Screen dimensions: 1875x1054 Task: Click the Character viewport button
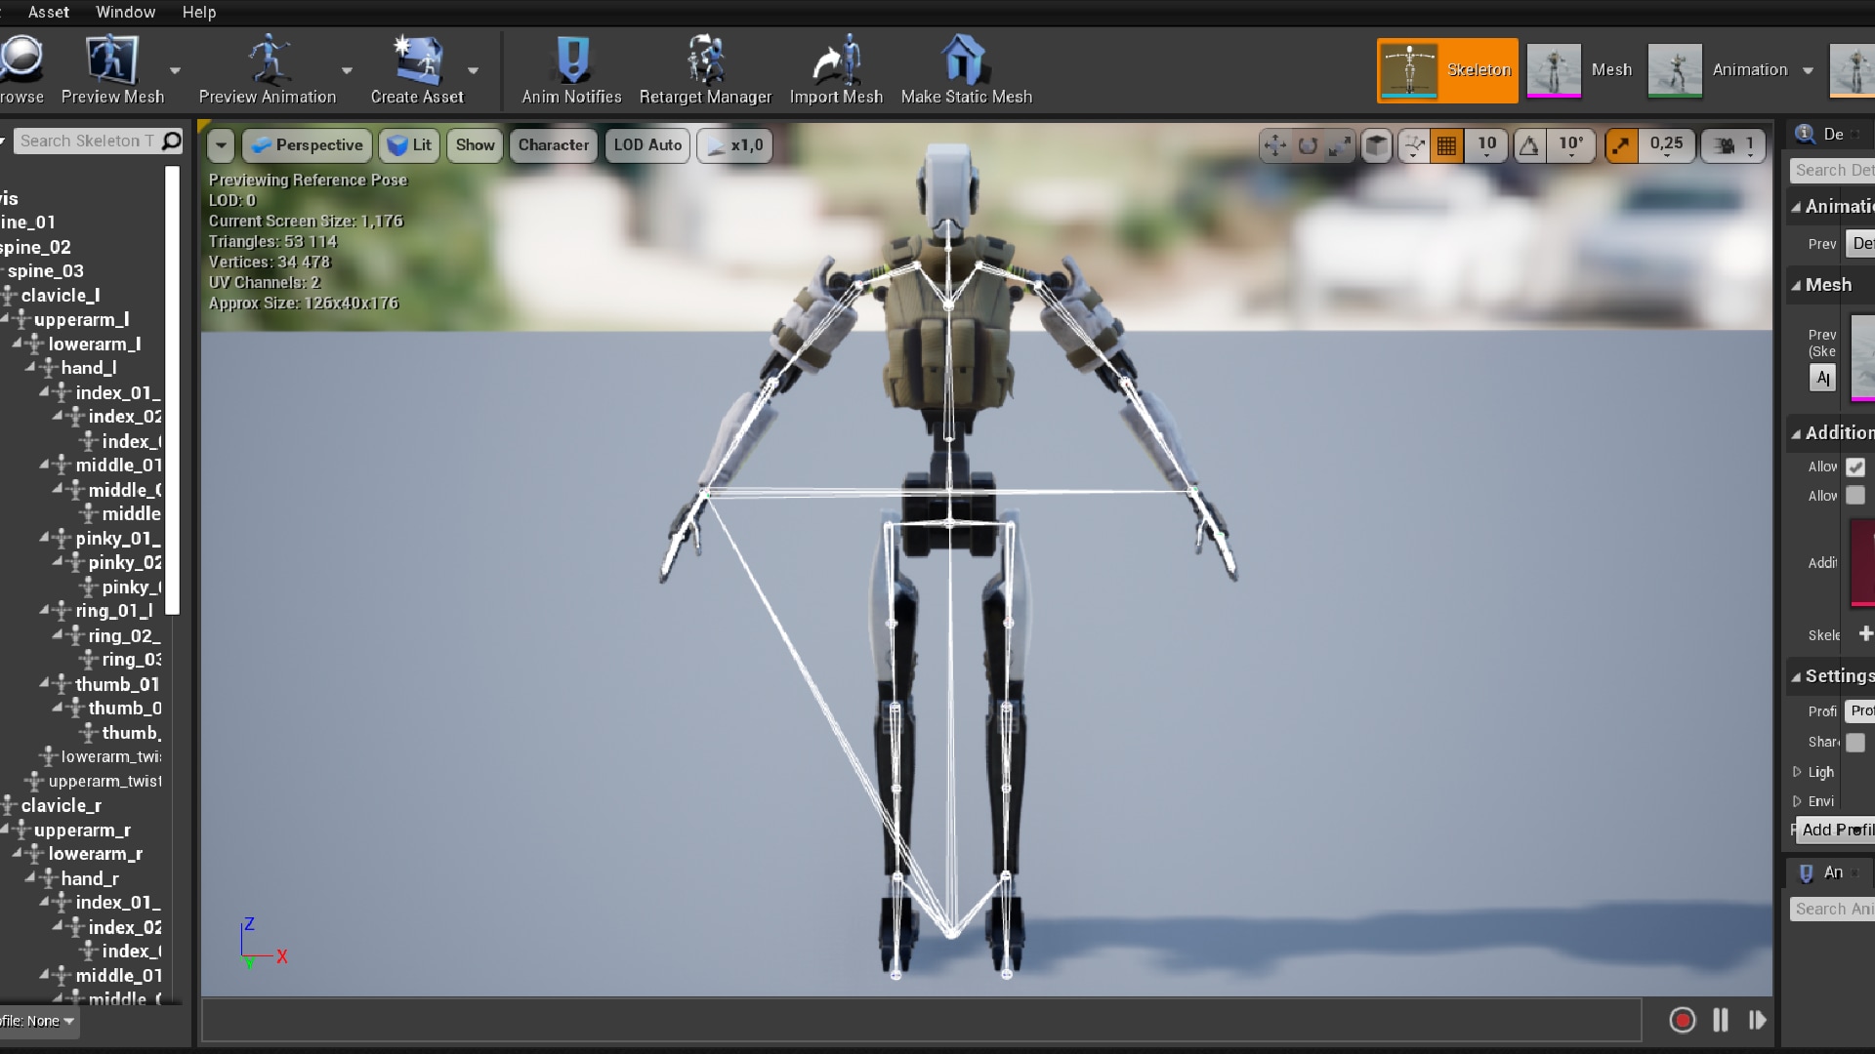tap(553, 145)
